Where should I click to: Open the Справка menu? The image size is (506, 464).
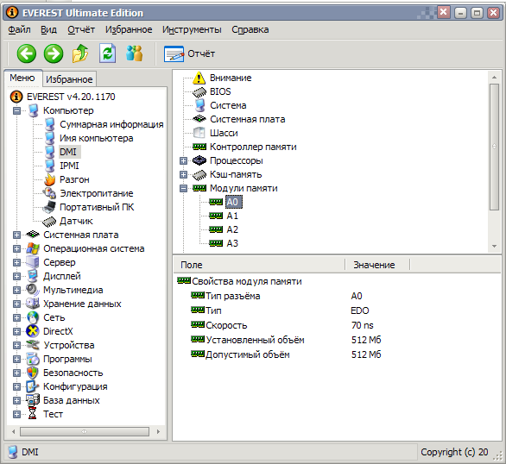click(250, 29)
